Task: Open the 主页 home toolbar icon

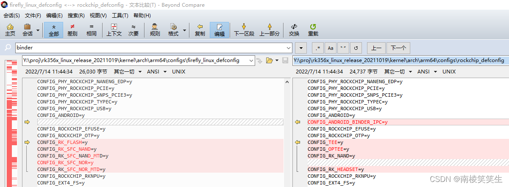Action: [10, 30]
